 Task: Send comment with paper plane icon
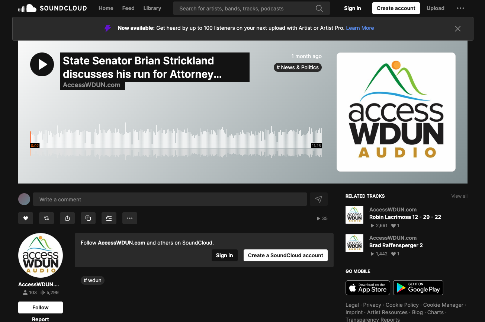tap(319, 199)
